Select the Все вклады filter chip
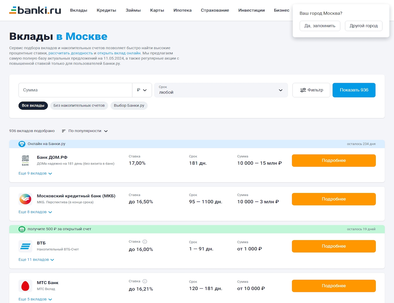Image resolution: width=394 pixels, height=303 pixels. (x=33, y=106)
